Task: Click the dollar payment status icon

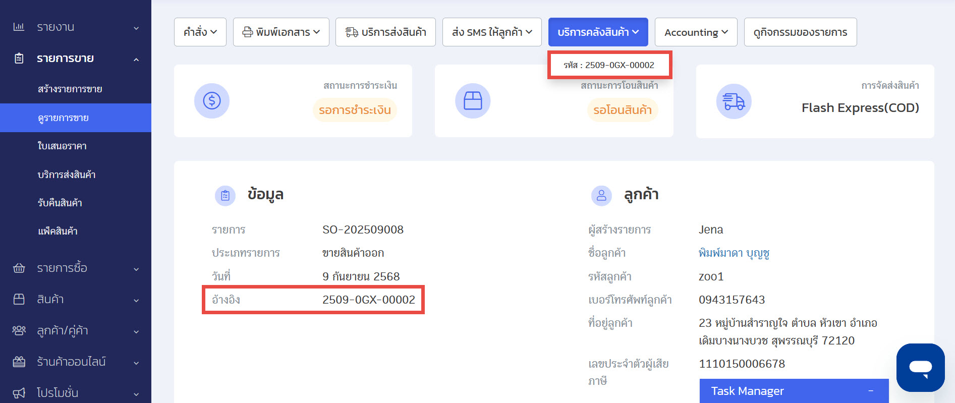Action: (212, 101)
